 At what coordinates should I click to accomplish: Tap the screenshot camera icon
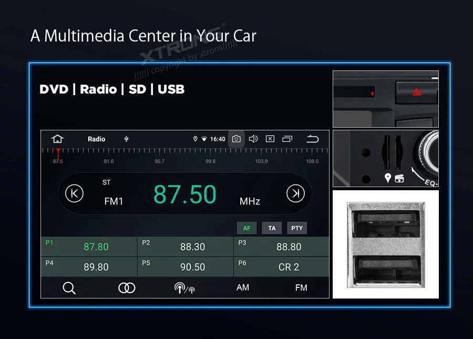pos(236,139)
